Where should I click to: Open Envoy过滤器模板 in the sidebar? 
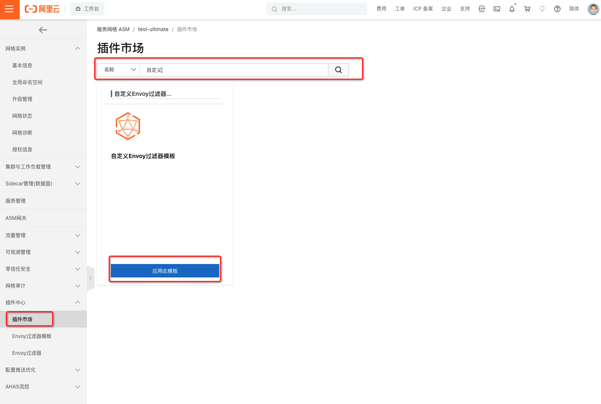tap(43, 336)
